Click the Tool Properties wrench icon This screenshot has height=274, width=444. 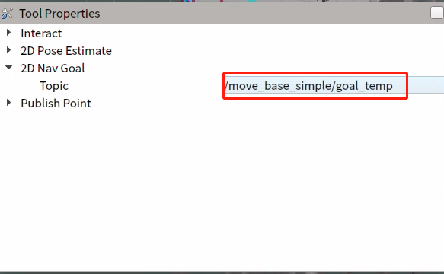[x=7, y=13]
